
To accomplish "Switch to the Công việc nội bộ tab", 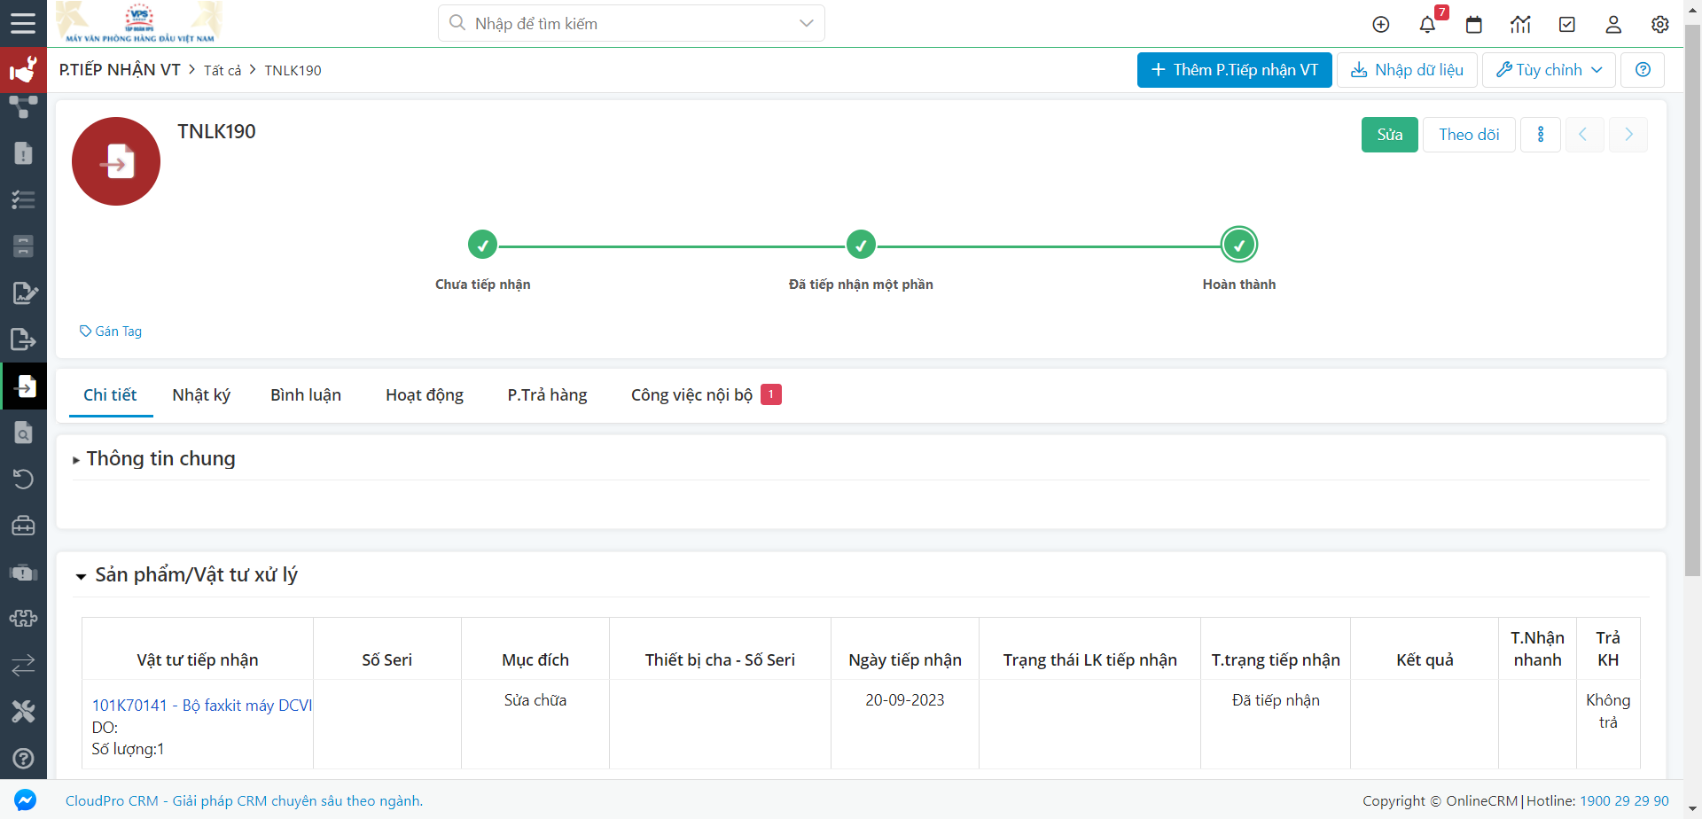I will pos(706,395).
